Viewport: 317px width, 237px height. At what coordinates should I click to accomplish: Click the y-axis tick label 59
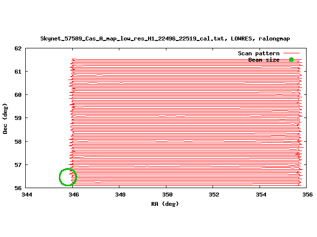pos(18,118)
